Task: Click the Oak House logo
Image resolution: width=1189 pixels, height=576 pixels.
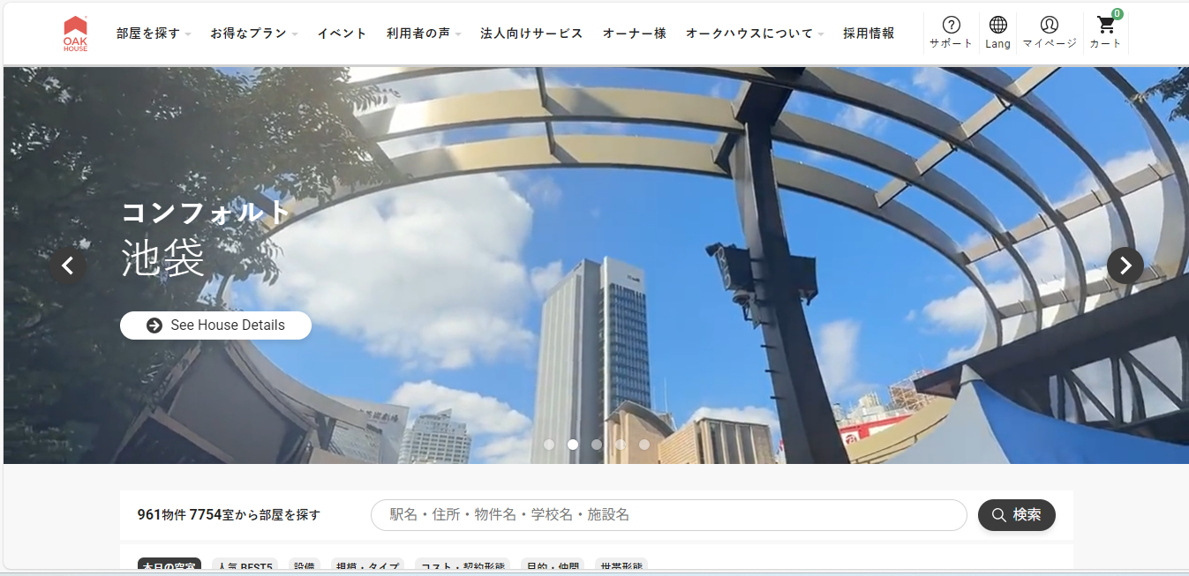Action: [76, 34]
